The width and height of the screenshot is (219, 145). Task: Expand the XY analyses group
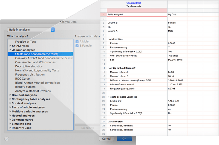[10, 46]
